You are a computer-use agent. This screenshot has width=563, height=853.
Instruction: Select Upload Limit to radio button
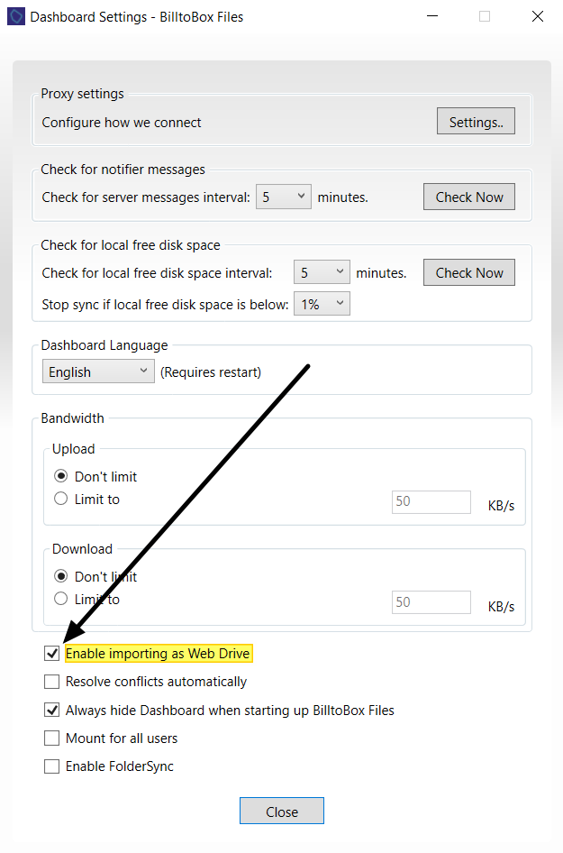click(x=61, y=499)
